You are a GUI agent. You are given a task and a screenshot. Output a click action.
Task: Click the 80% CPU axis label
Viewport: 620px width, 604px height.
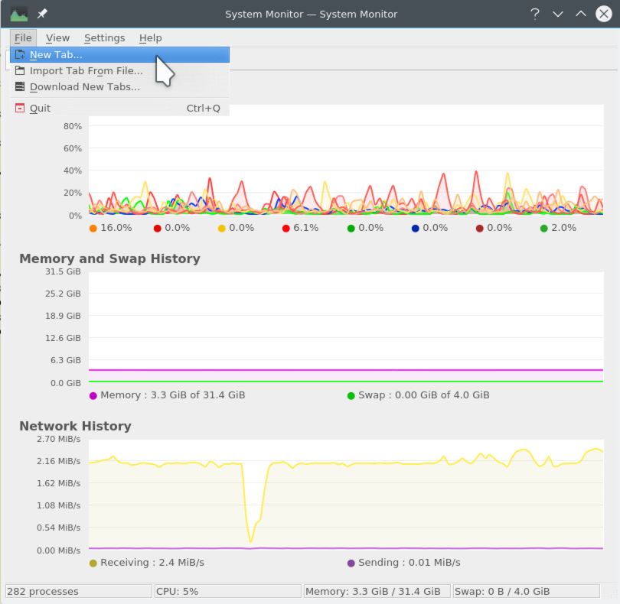tap(73, 126)
